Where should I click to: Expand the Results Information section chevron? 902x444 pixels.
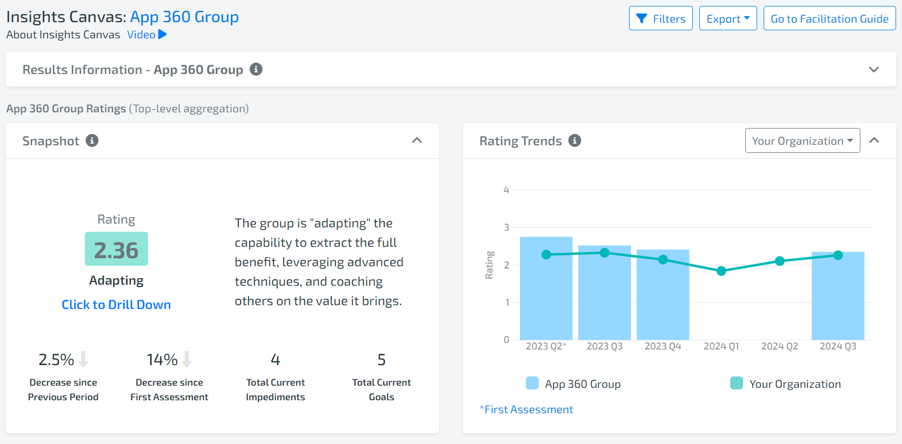(874, 70)
